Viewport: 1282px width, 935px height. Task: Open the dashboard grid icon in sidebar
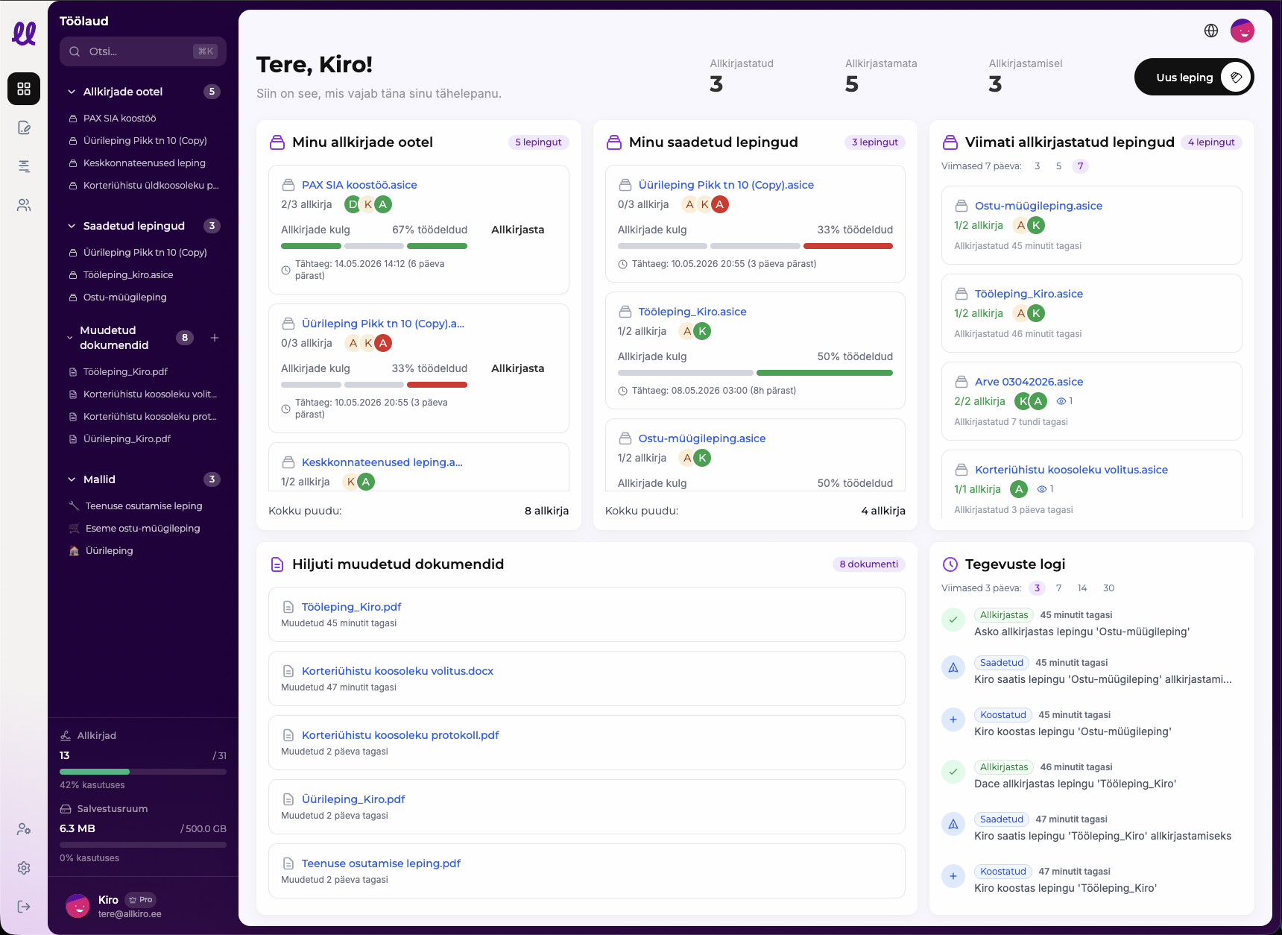[24, 89]
